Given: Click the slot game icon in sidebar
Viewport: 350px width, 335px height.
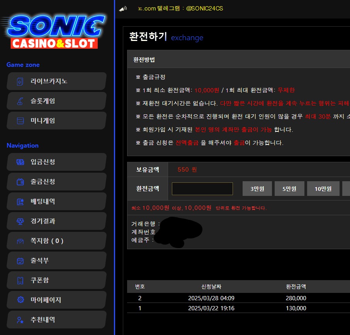Looking at the screenshot, I should (20, 101).
